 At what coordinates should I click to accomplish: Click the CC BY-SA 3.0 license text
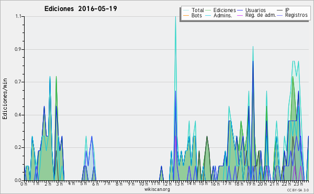pos(298,190)
